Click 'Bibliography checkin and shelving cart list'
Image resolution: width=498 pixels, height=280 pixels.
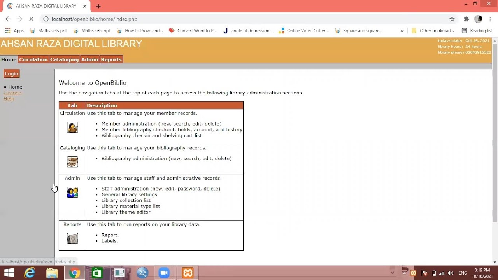152,135
